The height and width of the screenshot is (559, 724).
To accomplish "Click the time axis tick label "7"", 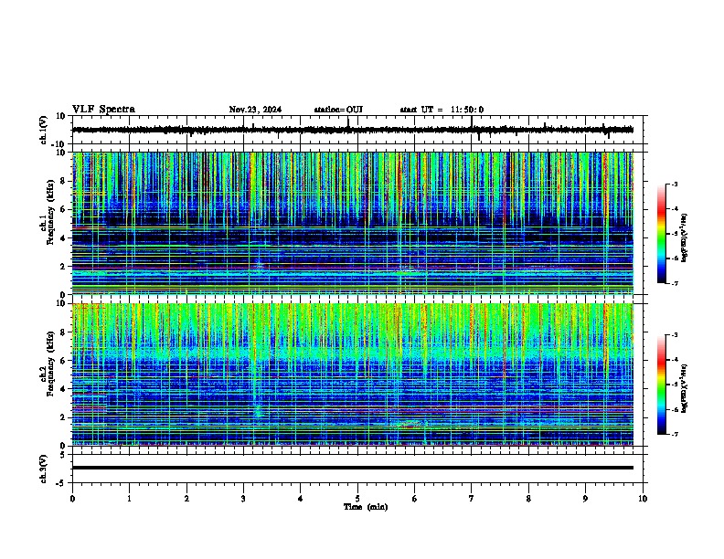I will 472,499.
